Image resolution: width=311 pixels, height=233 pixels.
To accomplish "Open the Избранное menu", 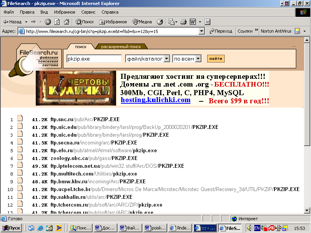I will click(65, 12).
